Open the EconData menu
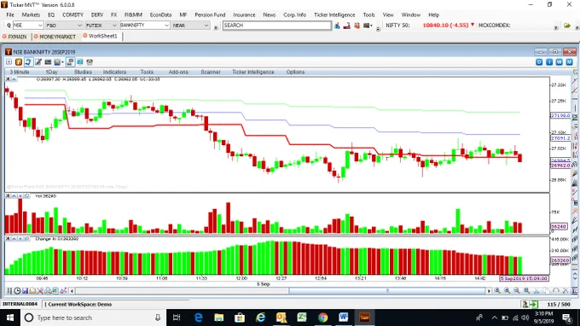Viewport: 580px width, 326px height. coord(160,15)
